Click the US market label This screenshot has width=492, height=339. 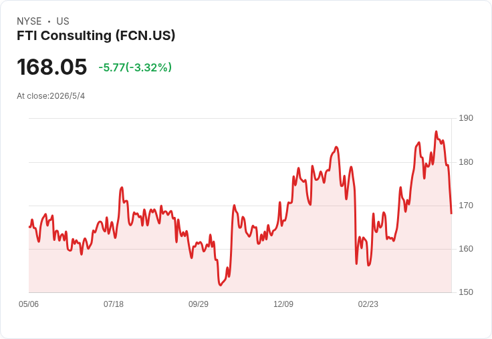(63, 21)
